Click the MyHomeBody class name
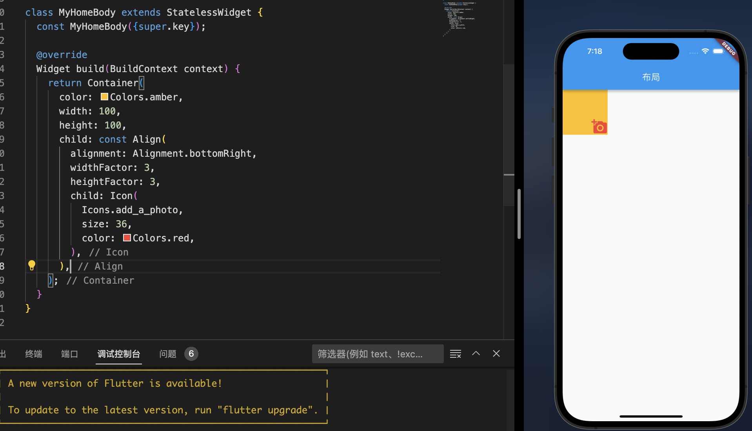The height and width of the screenshot is (431, 752). tap(87, 12)
